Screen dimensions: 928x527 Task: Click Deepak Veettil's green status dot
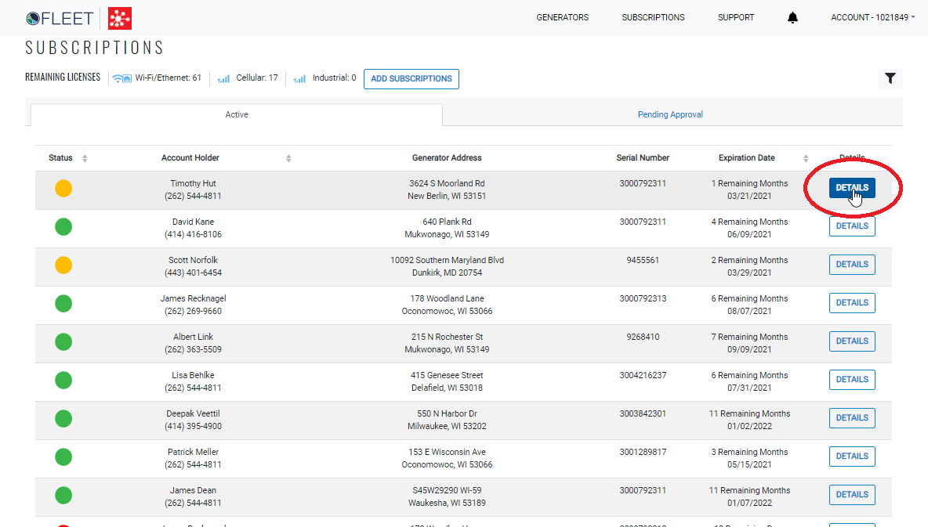point(63,419)
